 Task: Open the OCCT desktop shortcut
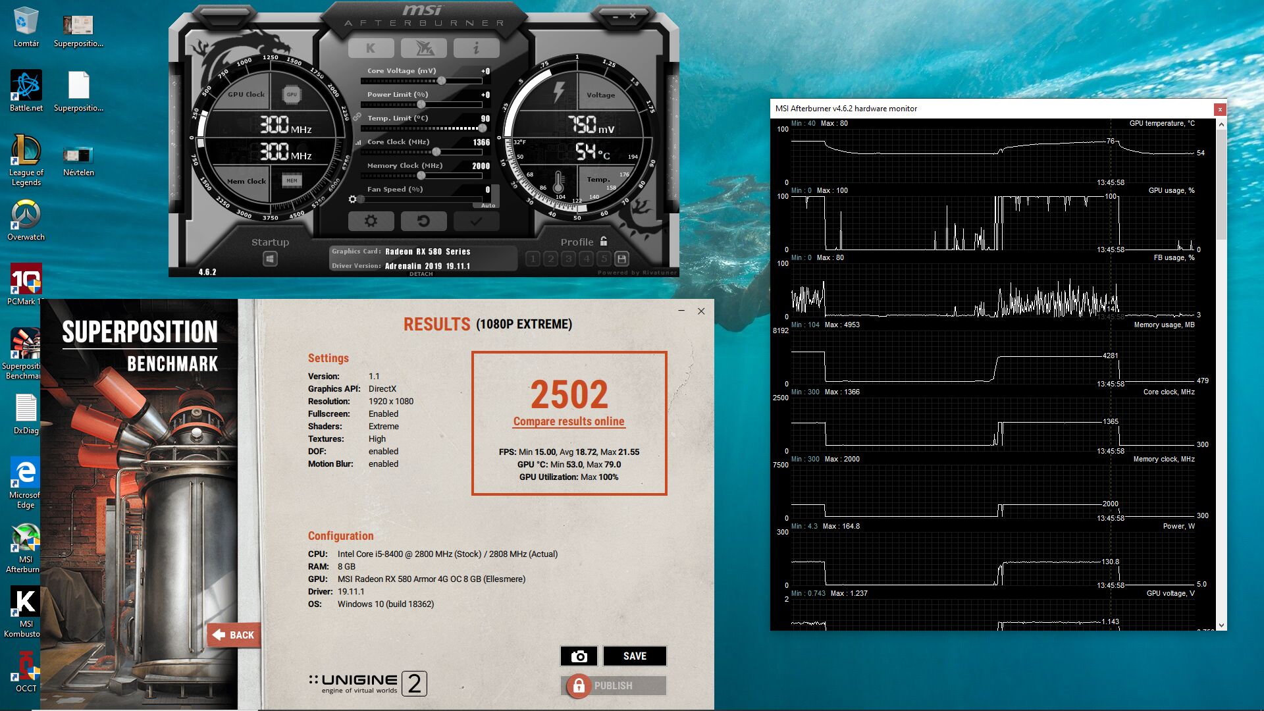tap(26, 672)
